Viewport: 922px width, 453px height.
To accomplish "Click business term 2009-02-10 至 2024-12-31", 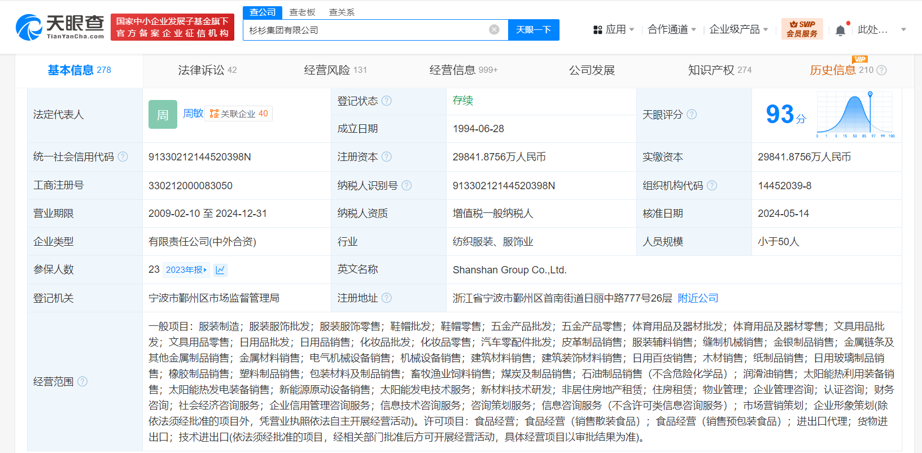I will [x=208, y=214].
